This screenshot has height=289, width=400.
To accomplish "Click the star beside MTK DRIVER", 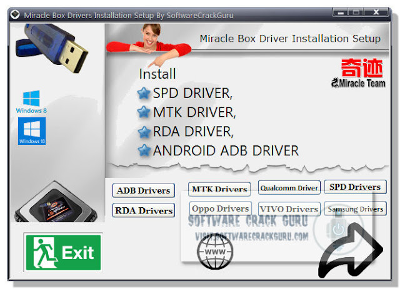I will click(144, 112).
